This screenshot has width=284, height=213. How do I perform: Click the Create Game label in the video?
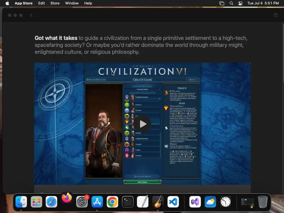point(142,80)
